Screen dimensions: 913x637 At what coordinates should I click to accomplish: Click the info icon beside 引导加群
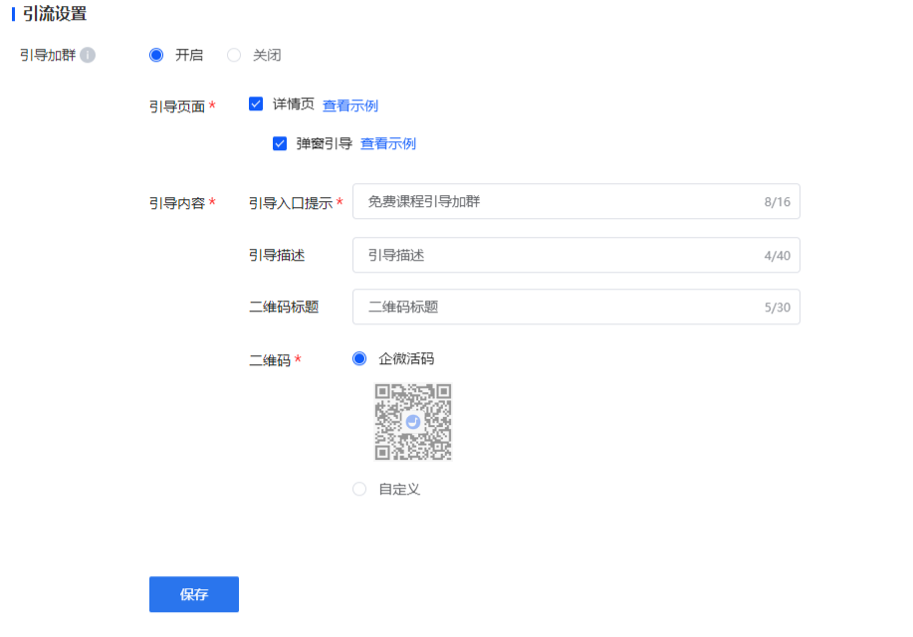pyautogui.click(x=88, y=55)
